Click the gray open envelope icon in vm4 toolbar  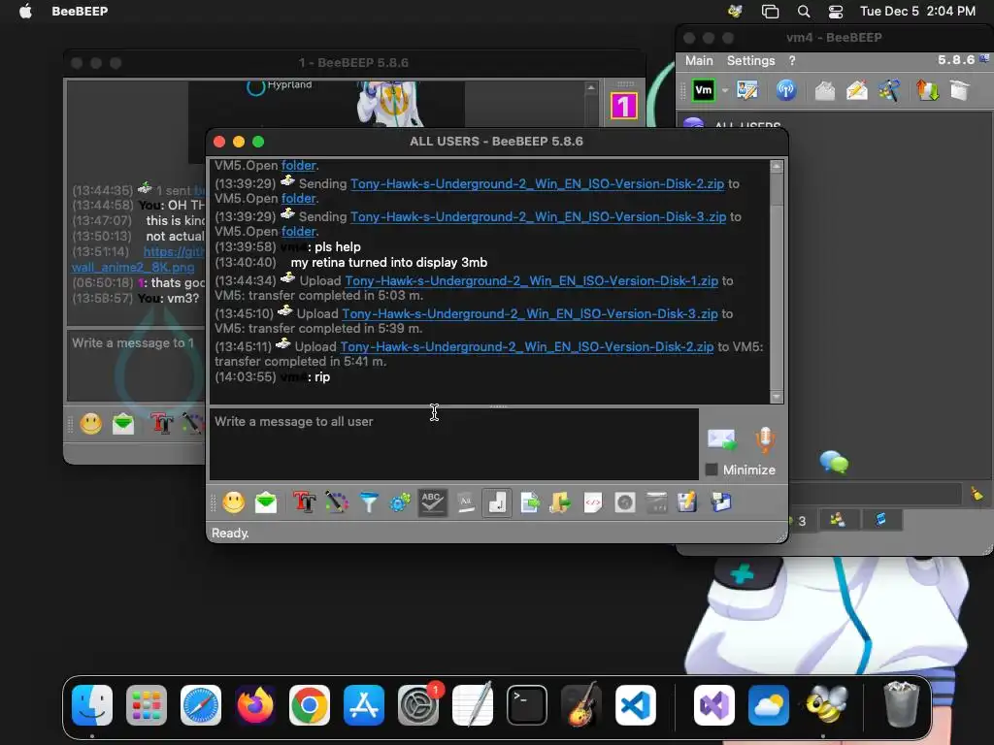coord(825,90)
